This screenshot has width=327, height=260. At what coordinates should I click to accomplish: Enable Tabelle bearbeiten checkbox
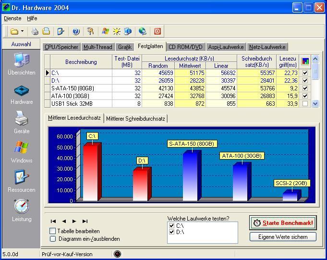coord(52,231)
